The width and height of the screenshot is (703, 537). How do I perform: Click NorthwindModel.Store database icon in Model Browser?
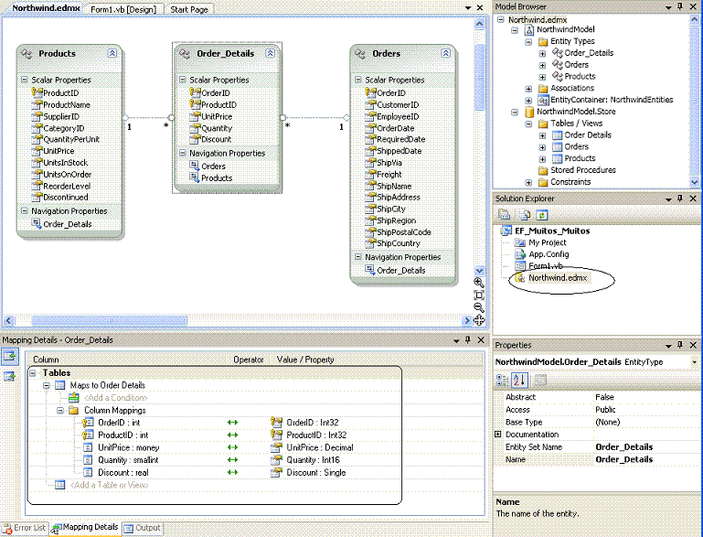tap(529, 112)
